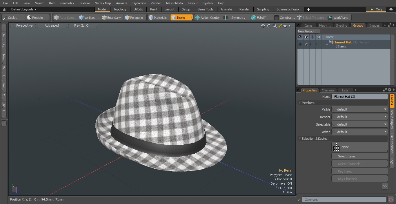Toggle render camera of Flannel Hat group
The width and height of the screenshot is (396, 204).
pos(306,44)
